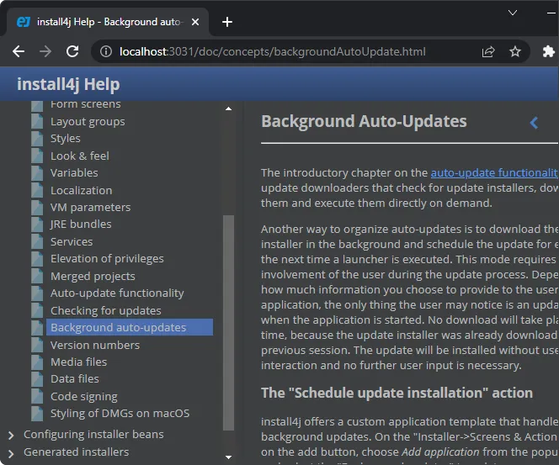
Task: Click the Background Auto-Updates page heading
Action: pos(364,121)
